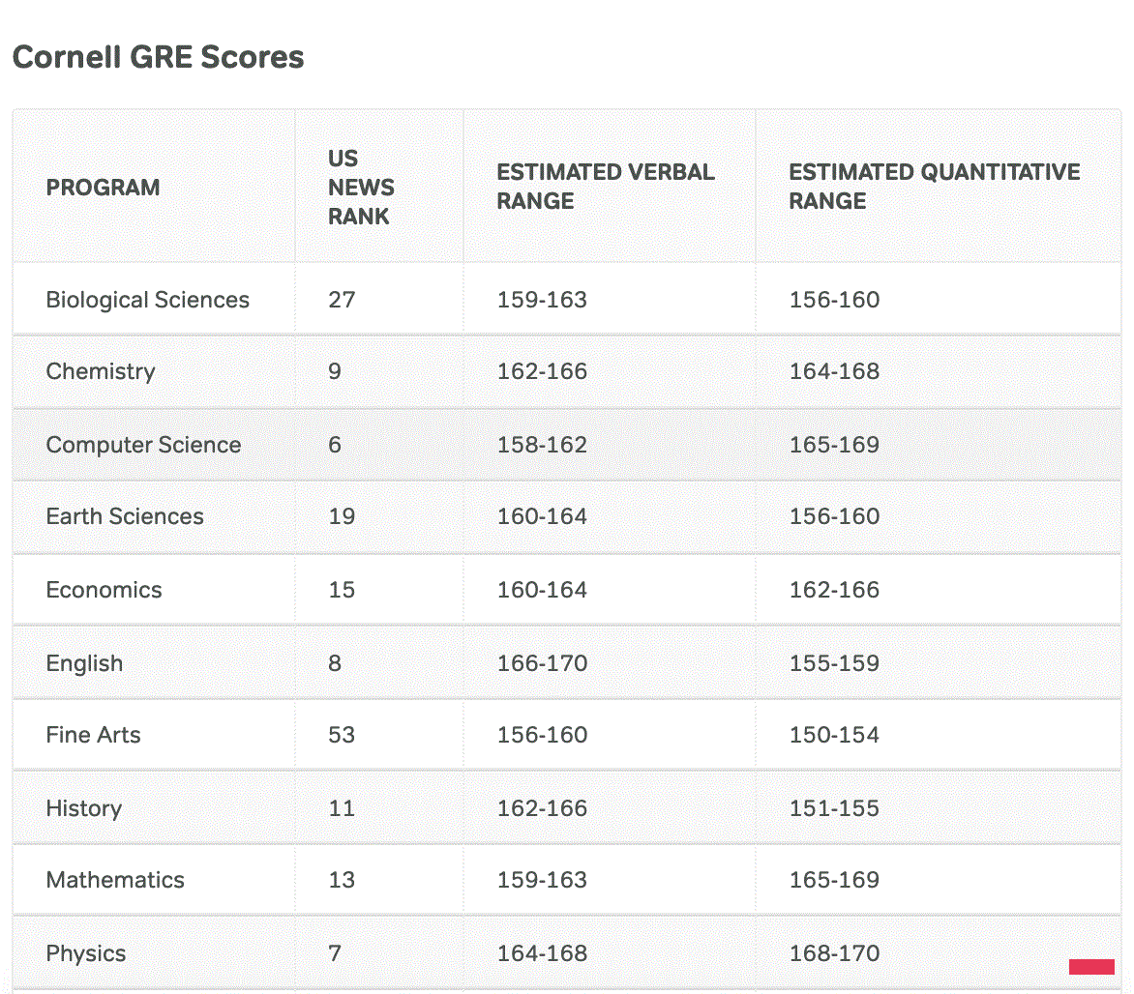Click Physics rank value 7
The width and height of the screenshot is (1134, 994).
point(335,953)
